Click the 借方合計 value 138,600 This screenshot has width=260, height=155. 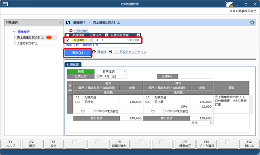point(135,118)
